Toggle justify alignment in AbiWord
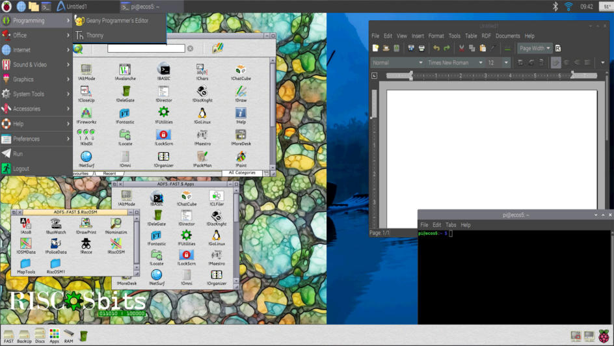The width and height of the screenshot is (614, 346). (588, 62)
